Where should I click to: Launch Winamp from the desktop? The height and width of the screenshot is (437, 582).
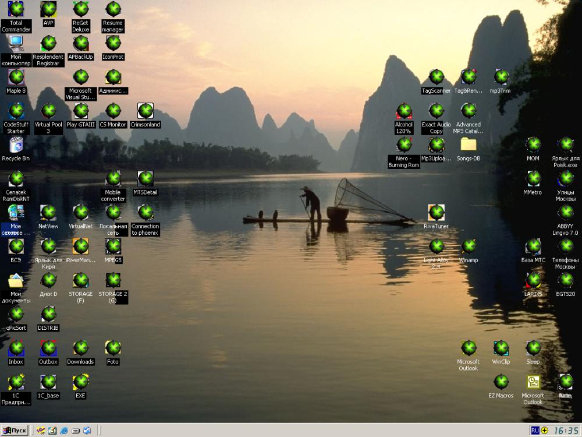[469, 247]
